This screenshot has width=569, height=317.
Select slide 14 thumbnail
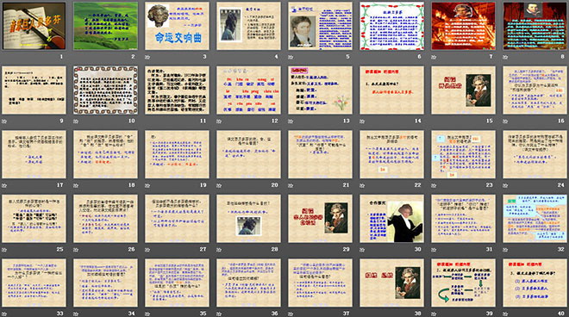point(392,90)
